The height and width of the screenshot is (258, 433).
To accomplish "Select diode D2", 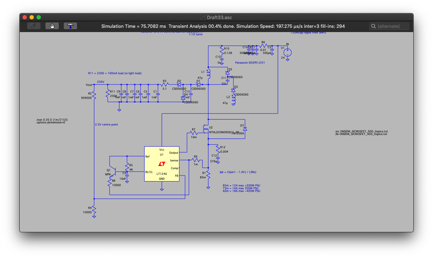I will (179, 84).
